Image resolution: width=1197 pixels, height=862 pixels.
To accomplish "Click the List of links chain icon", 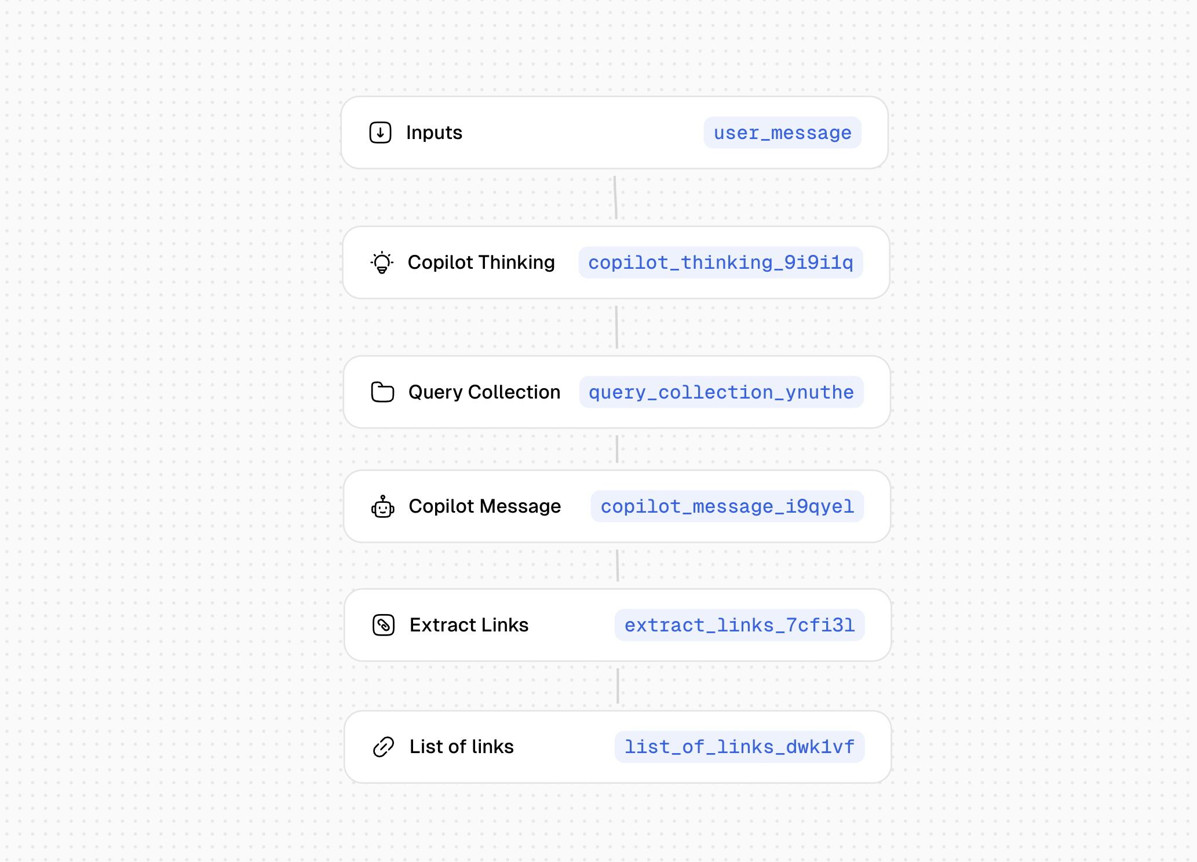I will (384, 747).
